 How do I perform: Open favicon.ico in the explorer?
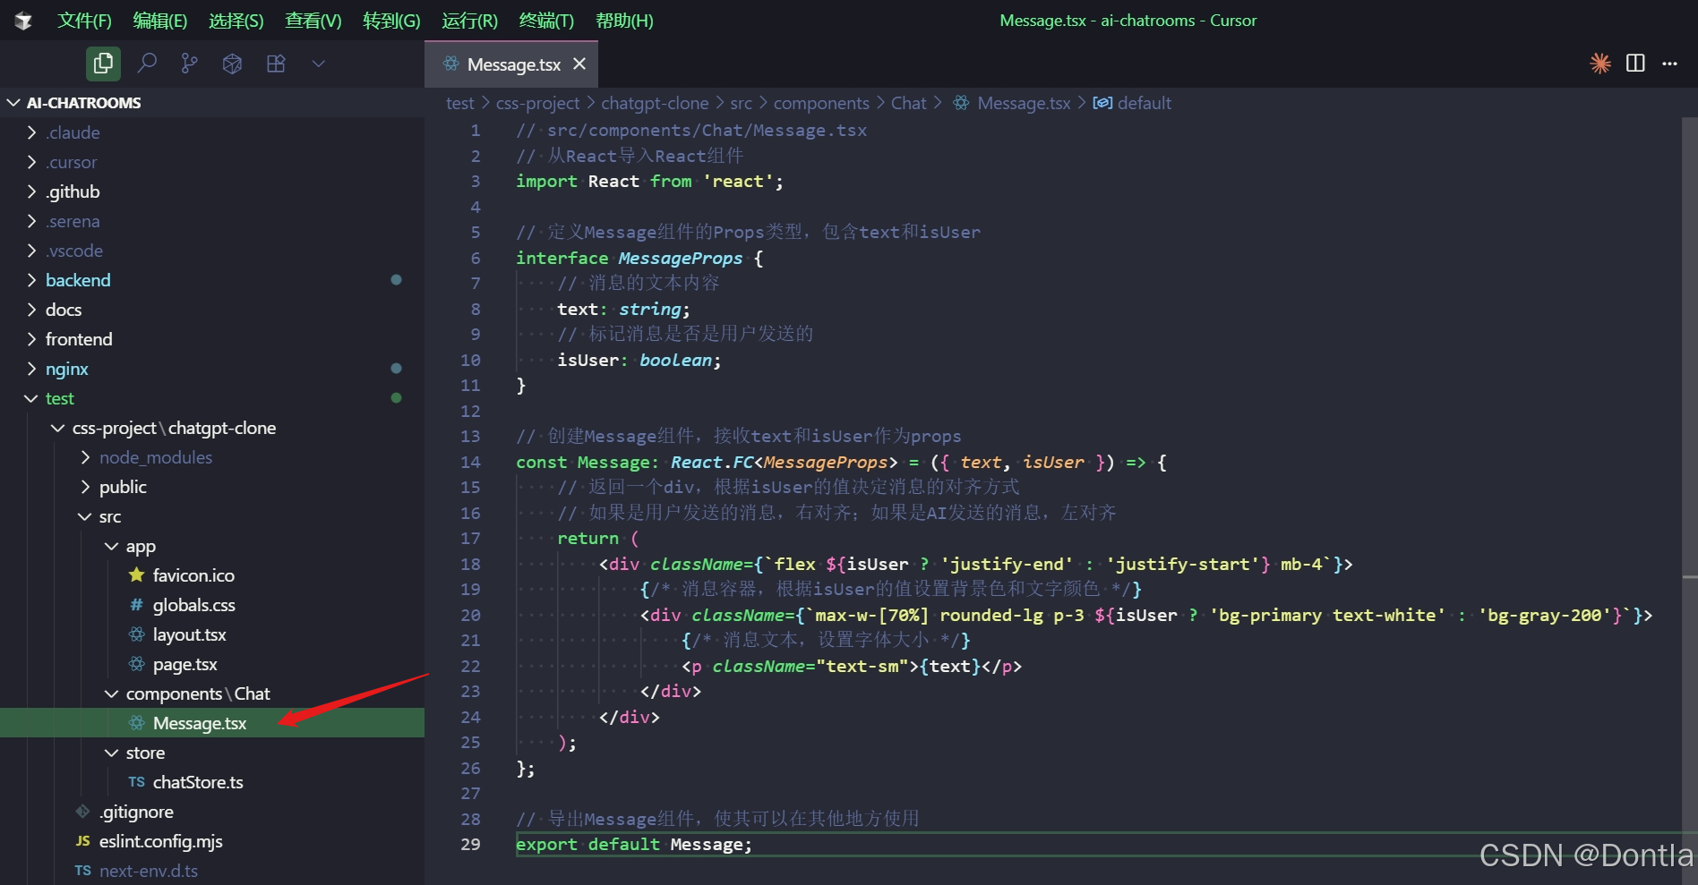212,575
